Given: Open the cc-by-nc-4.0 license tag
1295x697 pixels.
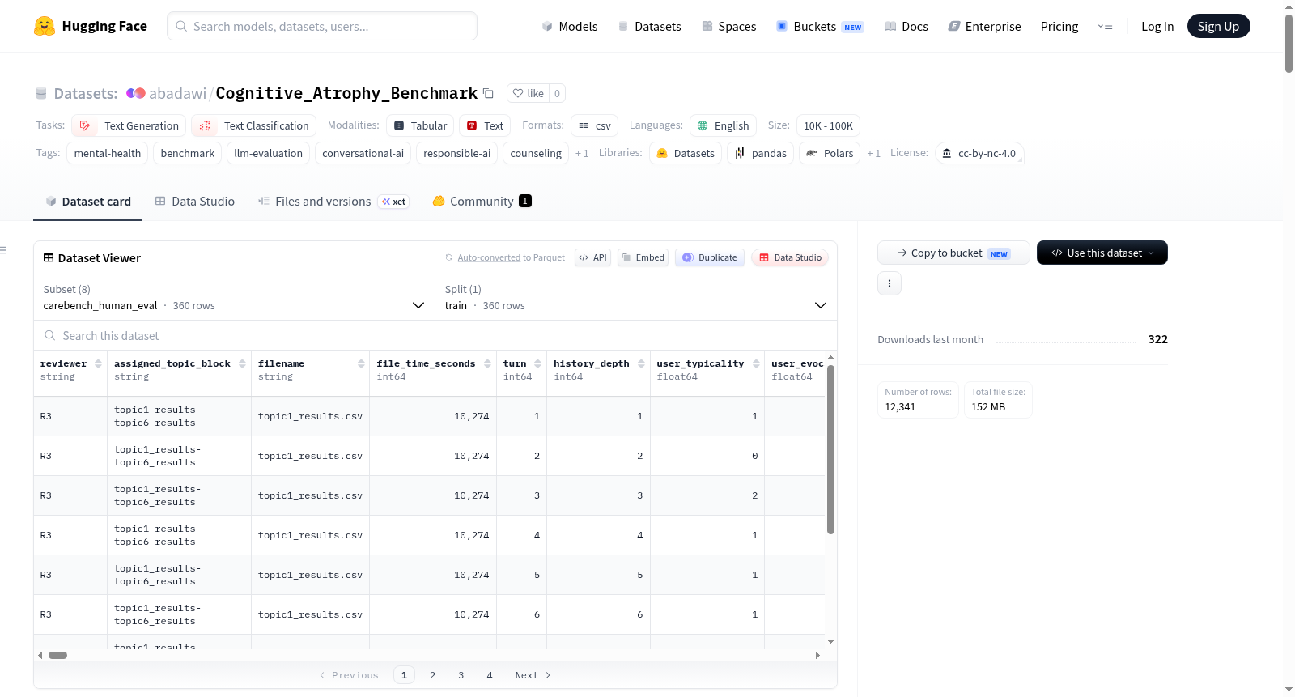Looking at the screenshot, I should click(979, 153).
